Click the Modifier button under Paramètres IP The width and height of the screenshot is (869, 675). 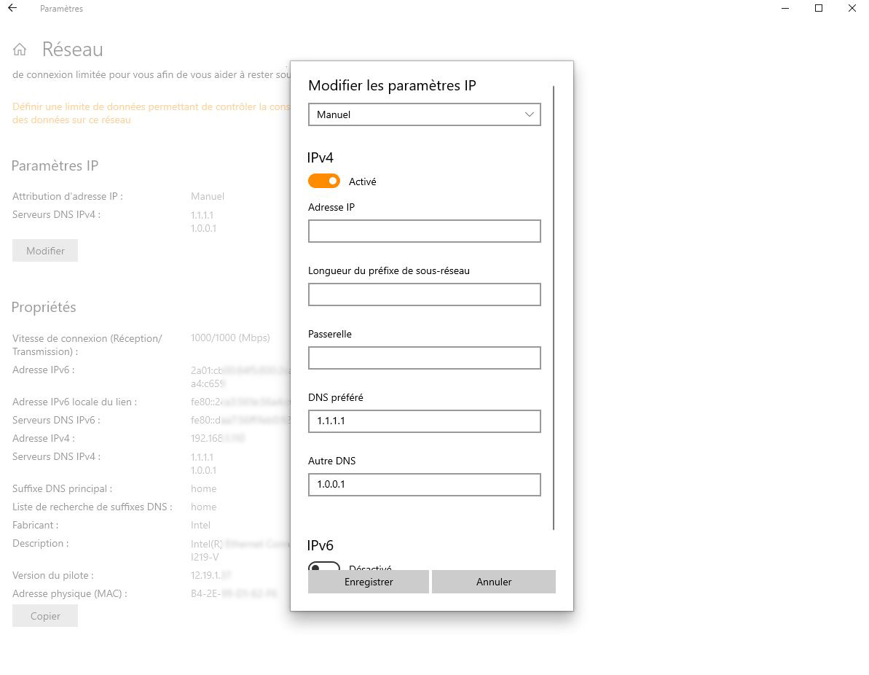[45, 251]
